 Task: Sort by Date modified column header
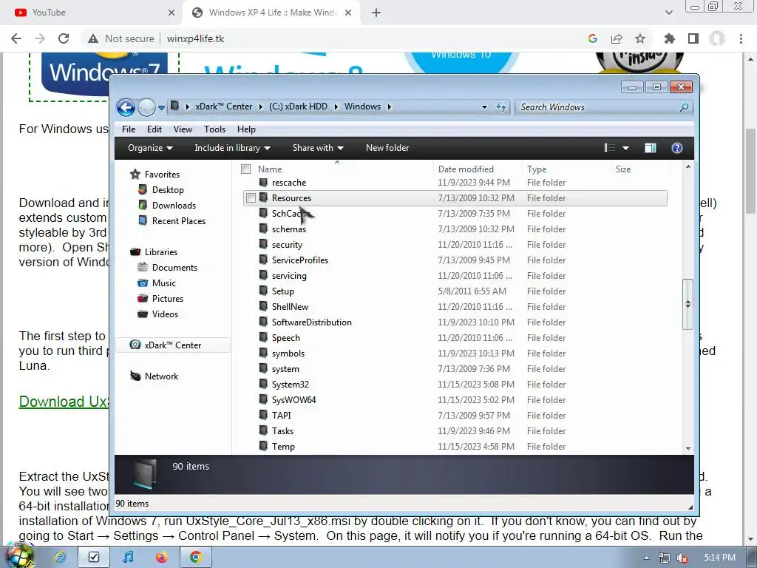466,169
